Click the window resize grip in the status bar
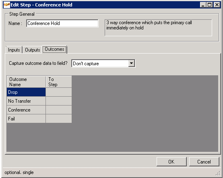Screen dimensions: 223x178 pyautogui.click(x=218, y=173)
